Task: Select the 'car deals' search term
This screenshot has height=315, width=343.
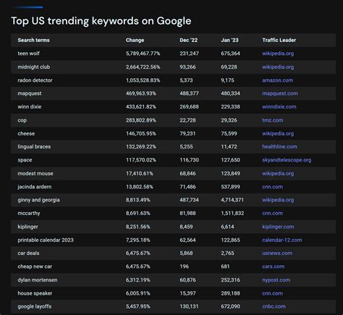Action: pos(28,253)
